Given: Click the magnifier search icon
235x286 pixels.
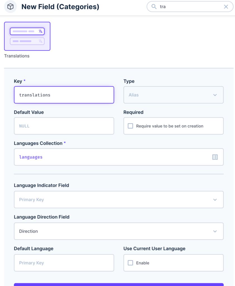Looking at the screenshot, I should pyautogui.click(x=154, y=7).
